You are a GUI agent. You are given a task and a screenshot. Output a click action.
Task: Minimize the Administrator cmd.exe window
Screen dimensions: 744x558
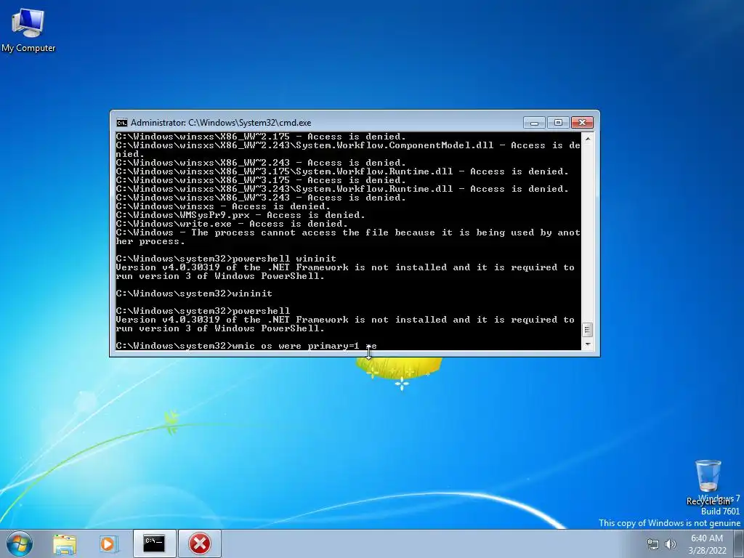click(534, 123)
